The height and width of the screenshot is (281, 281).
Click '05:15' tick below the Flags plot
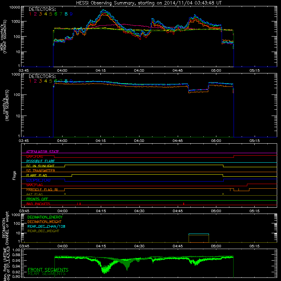click(254, 211)
